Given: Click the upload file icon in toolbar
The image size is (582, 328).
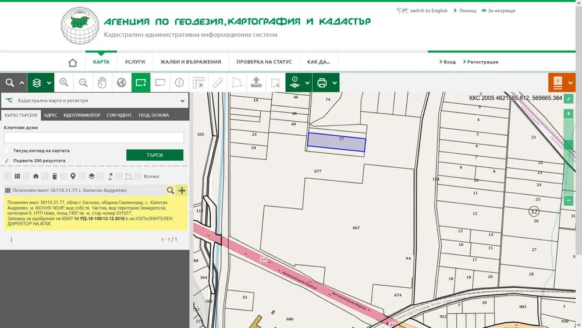Looking at the screenshot, I should [256, 83].
